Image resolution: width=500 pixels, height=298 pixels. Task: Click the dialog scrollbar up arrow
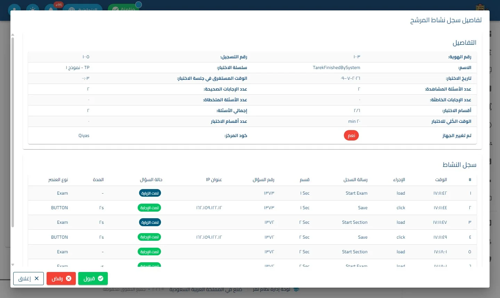(x=13, y=35)
